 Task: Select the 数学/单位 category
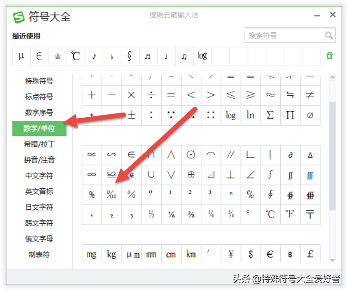tap(39, 128)
